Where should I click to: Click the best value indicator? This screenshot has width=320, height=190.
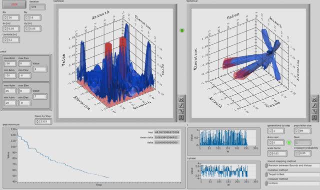[x=167, y=132]
